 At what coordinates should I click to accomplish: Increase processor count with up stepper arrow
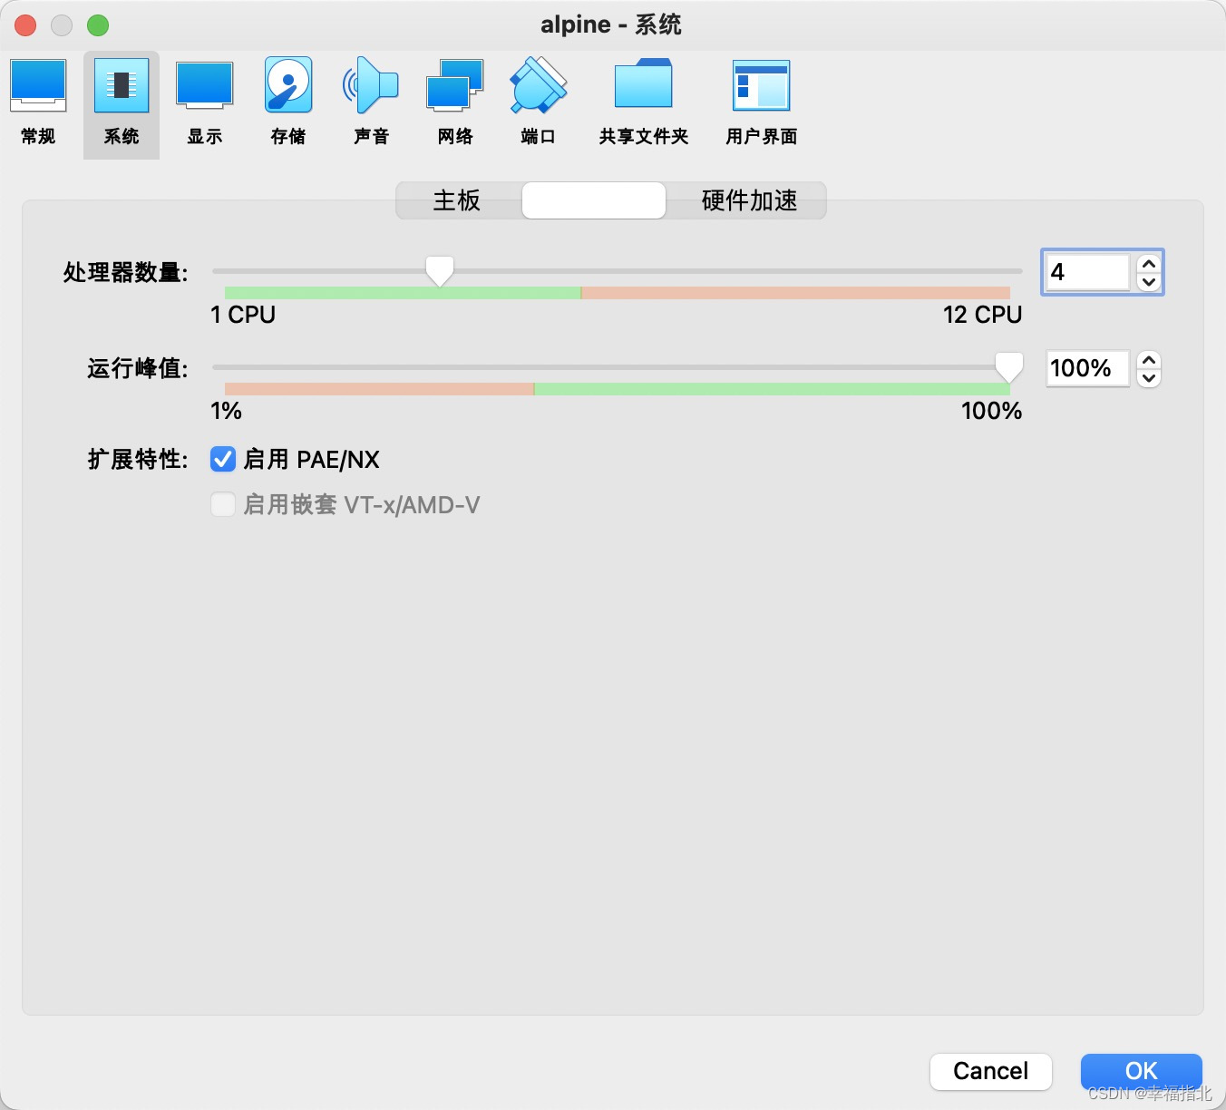tap(1149, 263)
